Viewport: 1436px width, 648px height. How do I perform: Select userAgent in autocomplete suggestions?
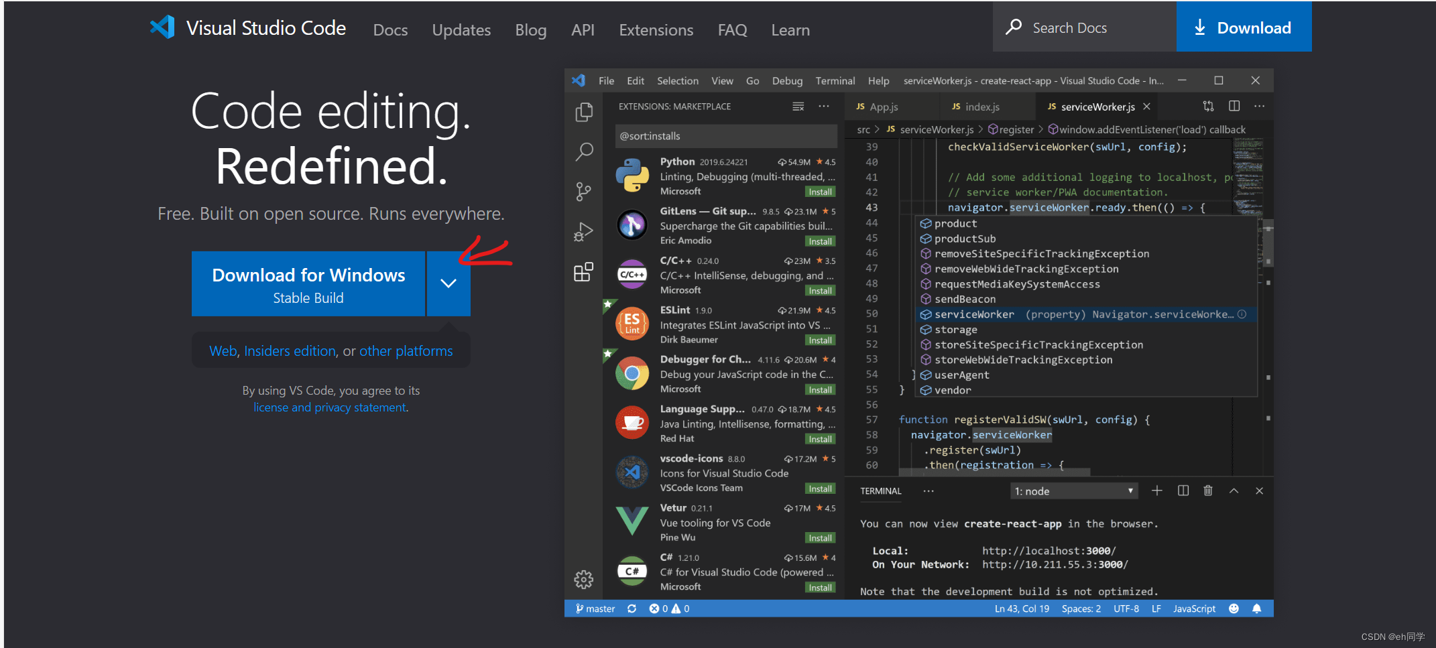pyautogui.click(x=1086, y=375)
